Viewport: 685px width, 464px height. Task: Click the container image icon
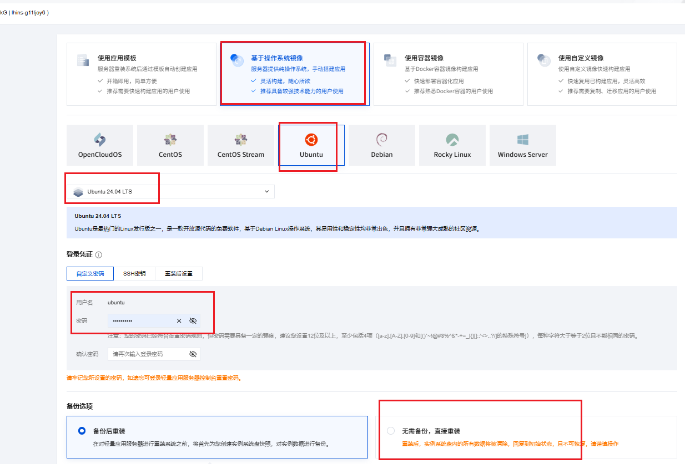click(390, 60)
